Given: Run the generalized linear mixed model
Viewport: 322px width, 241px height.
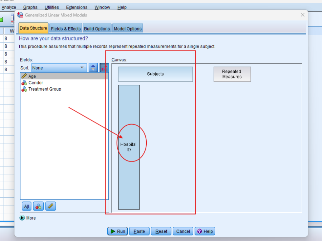Looking at the screenshot, I should [117, 231].
